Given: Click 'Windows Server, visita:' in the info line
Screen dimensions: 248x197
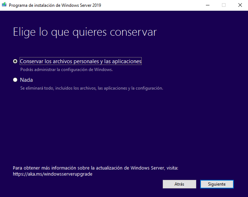Looking at the screenshot, I should [x=154, y=168].
